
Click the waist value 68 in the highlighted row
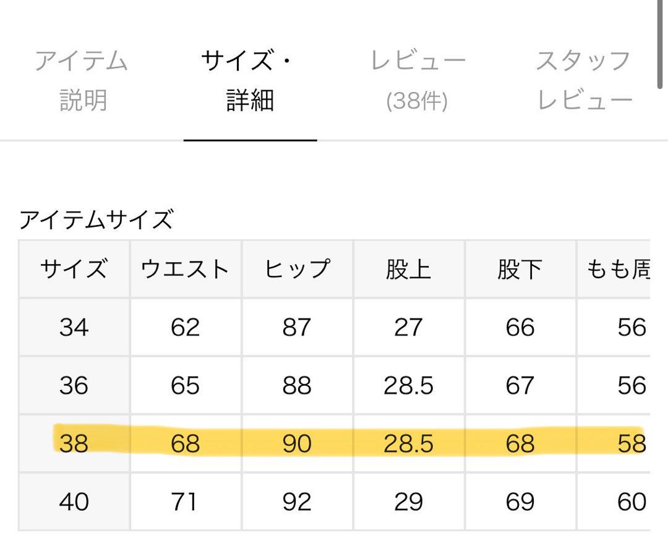pyautogui.click(x=186, y=443)
